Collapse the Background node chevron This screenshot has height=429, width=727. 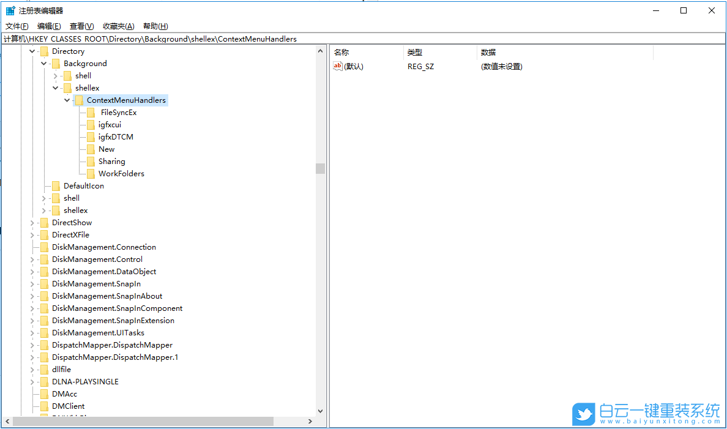click(x=43, y=63)
